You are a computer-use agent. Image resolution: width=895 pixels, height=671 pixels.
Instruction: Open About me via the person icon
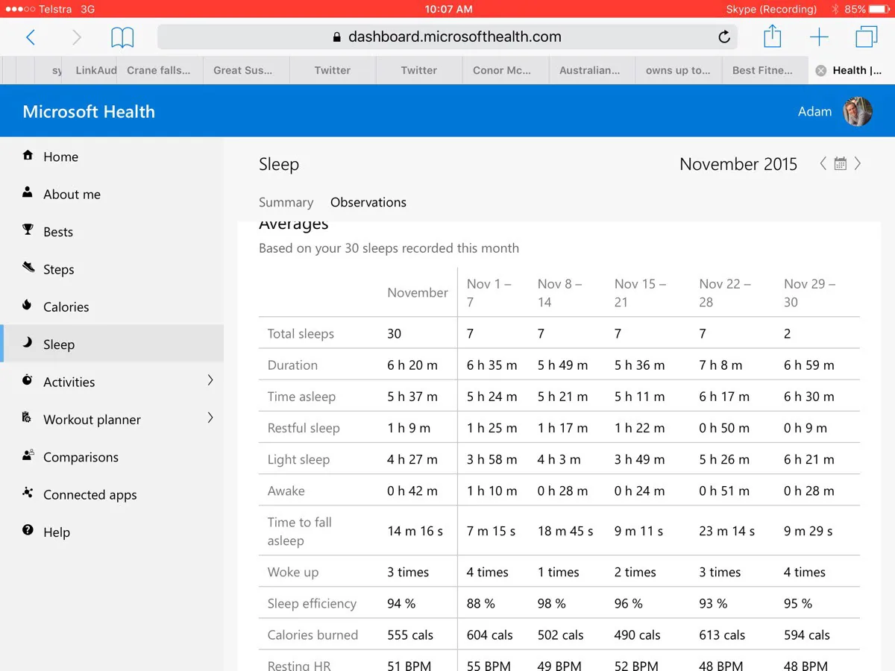(x=28, y=193)
